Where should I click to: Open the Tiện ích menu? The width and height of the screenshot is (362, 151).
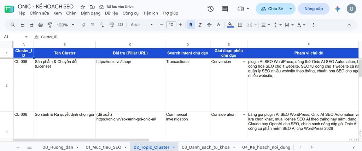[x=150, y=13]
